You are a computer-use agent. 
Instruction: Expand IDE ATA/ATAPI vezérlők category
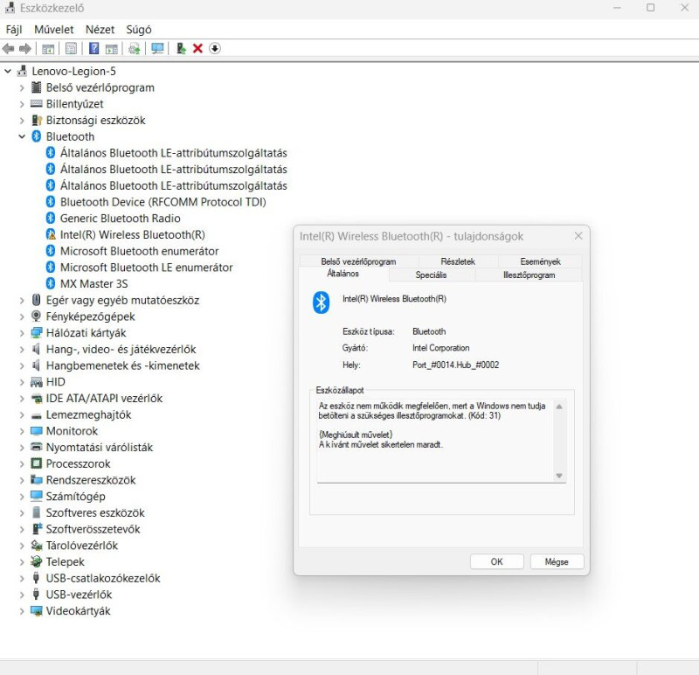[x=21, y=399]
